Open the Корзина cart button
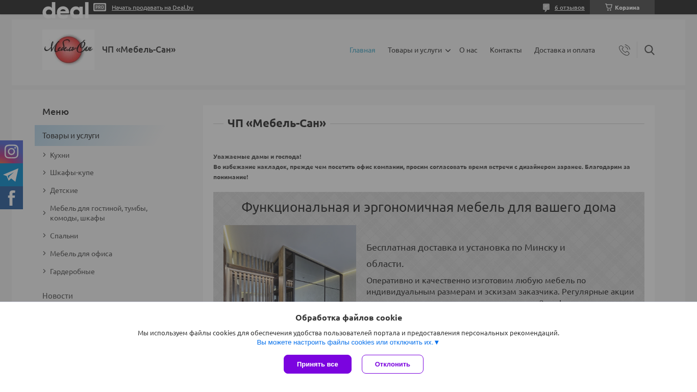Viewport: 697px width, 392px height. point(622,7)
